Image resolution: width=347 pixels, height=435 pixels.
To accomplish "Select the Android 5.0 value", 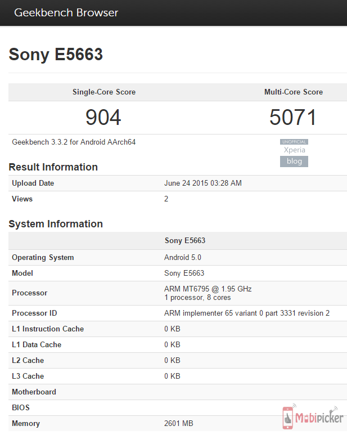I will click(x=183, y=257).
